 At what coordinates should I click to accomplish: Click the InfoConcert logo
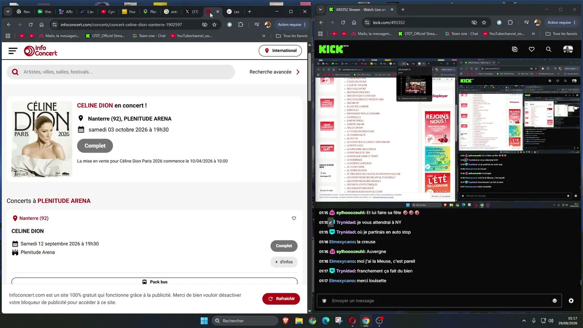41,51
